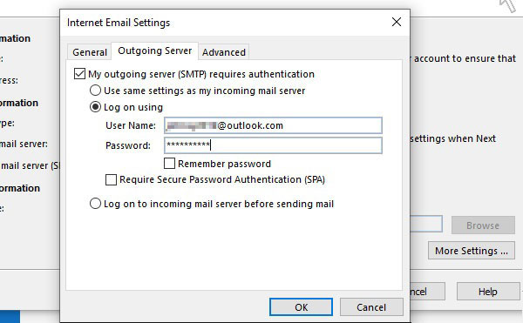Switch to the General tab
Viewport: 523px width, 323px height.
pos(90,52)
